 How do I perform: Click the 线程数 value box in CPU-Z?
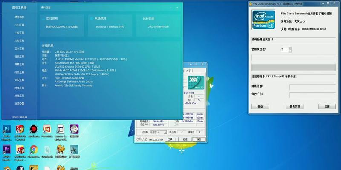[199, 132]
